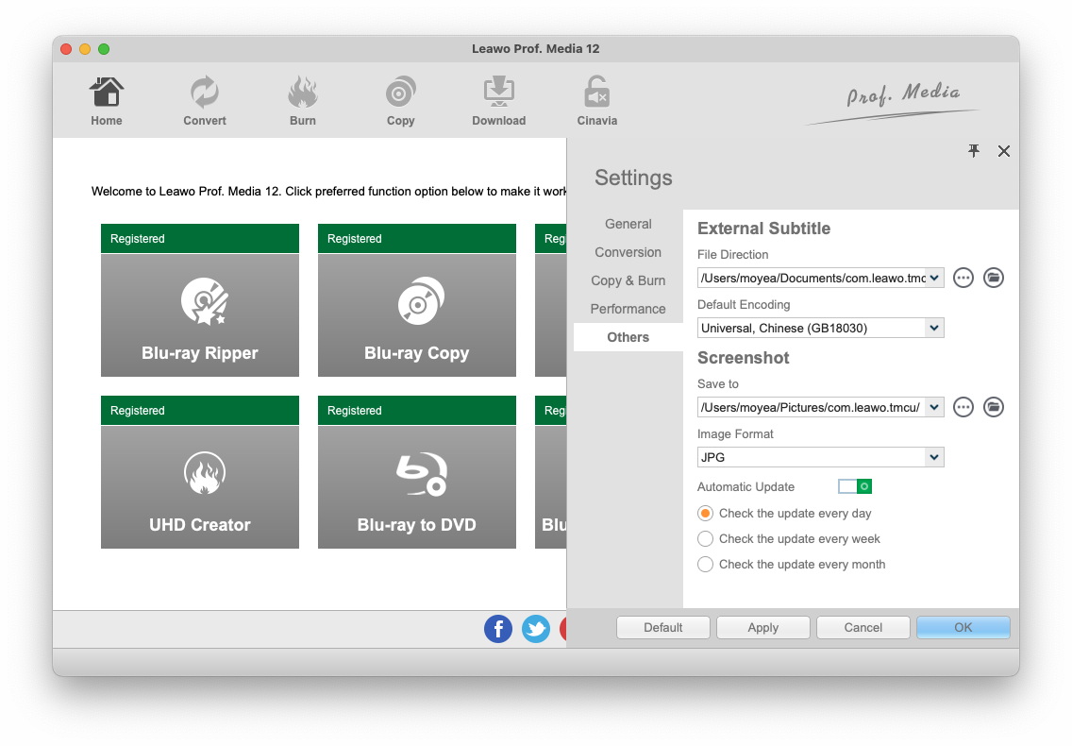1072x746 pixels.
Task: Reset settings with the Default button
Action: pyautogui.click(x=663, y=628)
